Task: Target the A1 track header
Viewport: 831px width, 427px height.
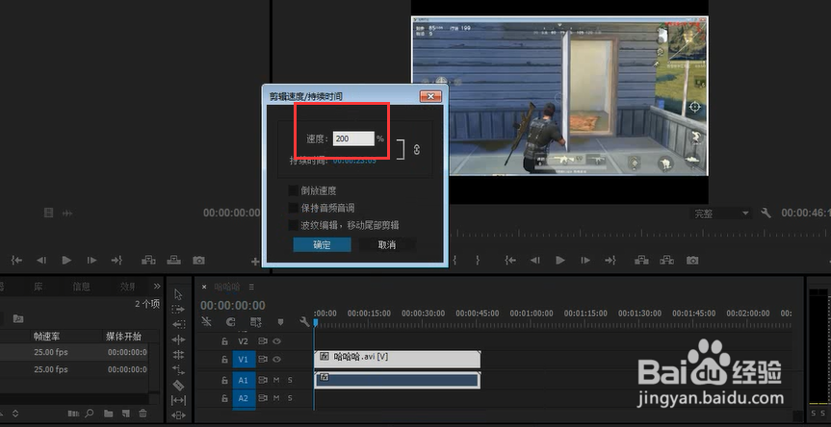Action: [244, 380]
